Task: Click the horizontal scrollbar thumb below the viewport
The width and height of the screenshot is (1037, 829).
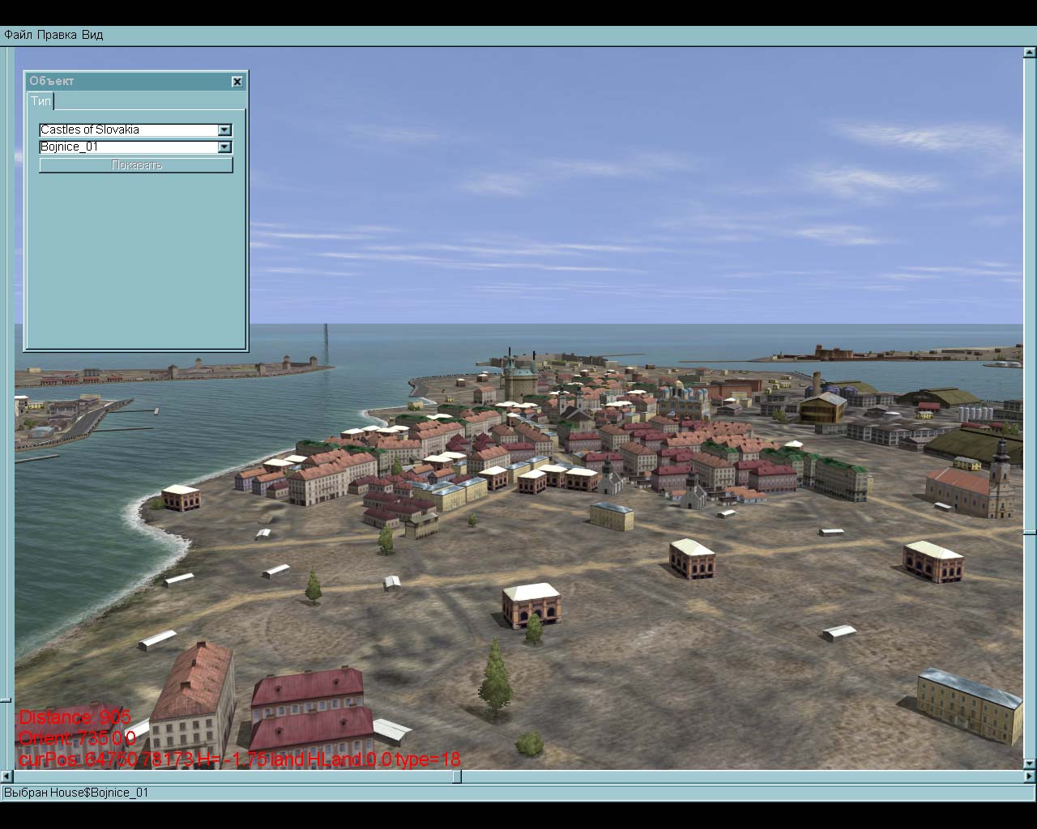Action: [x=457, y=776]
